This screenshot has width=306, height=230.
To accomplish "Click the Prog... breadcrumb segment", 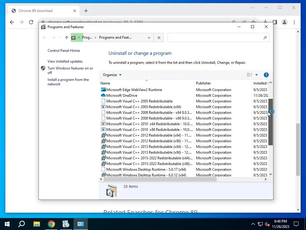I will pyautogui.click(x=87, y=37).
